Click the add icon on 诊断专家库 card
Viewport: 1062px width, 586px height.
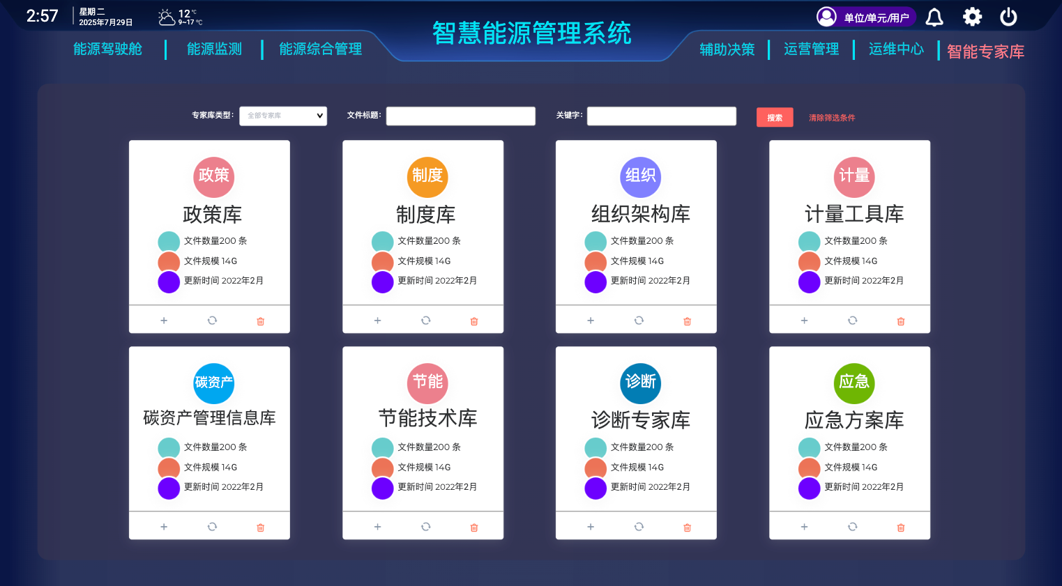click(x=591, y=527)
